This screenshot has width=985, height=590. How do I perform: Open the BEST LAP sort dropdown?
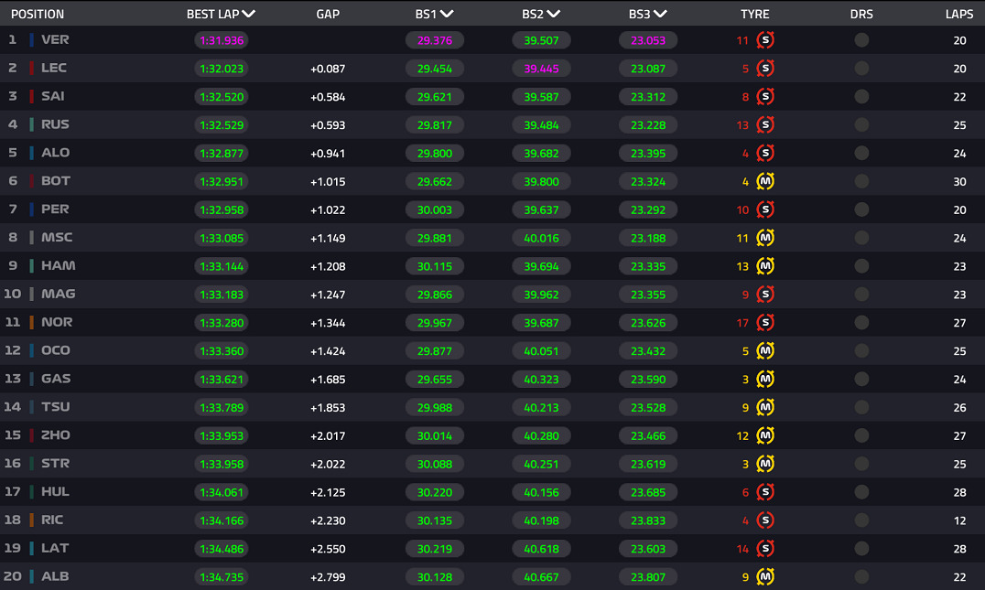click(x=249, y=14)
